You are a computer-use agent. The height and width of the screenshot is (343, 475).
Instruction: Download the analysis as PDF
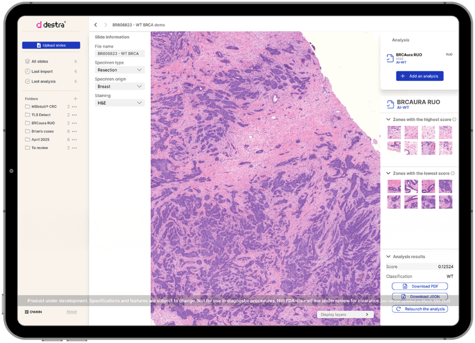point(420,286)
